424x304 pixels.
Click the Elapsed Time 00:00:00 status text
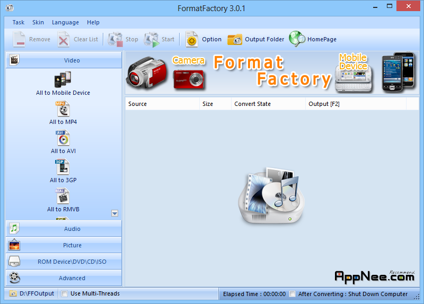click(x=254, y=294)
